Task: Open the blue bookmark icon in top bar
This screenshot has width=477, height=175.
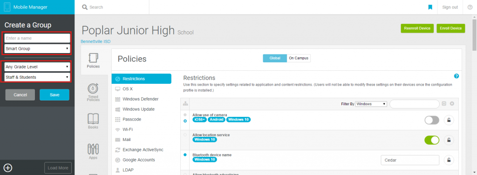Action: [x=430, y=7]
